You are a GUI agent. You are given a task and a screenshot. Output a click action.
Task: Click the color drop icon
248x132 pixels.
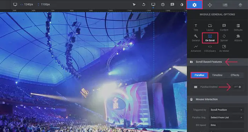[182, 5]
